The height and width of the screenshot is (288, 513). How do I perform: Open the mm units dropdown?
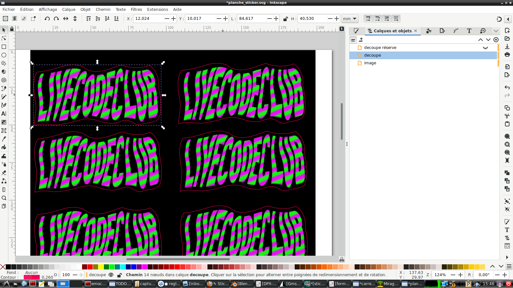pos(350,19)
